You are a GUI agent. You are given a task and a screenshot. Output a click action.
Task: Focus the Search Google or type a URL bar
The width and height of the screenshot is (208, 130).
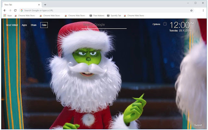107,10
